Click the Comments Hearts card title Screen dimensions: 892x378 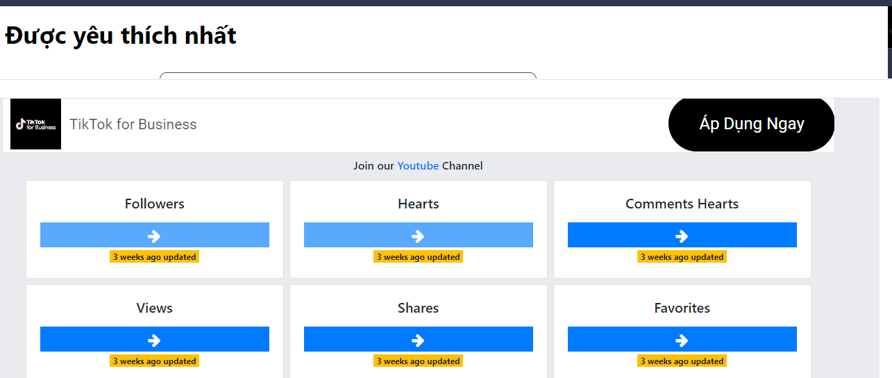click(x=682, y=204)
